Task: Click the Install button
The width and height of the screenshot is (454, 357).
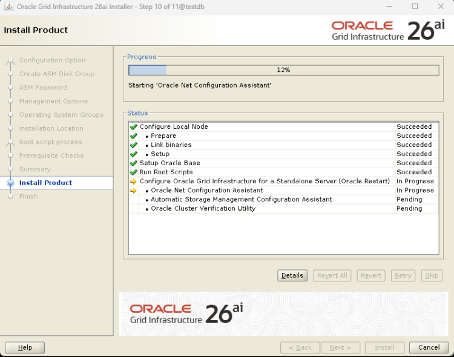Action: tap(384, 347)
